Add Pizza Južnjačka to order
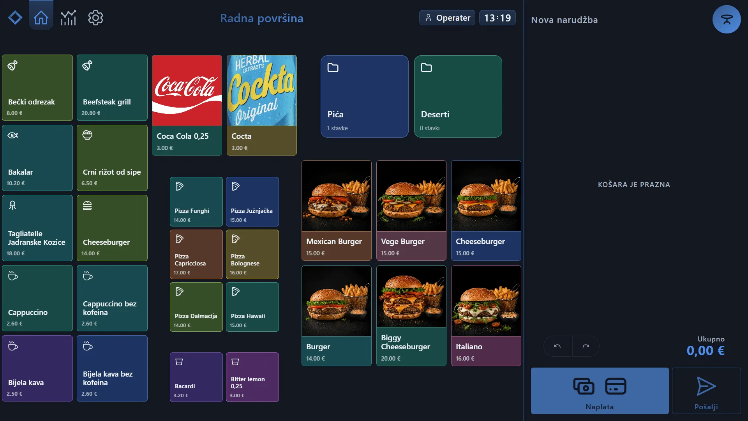 [x=252, y=202]
